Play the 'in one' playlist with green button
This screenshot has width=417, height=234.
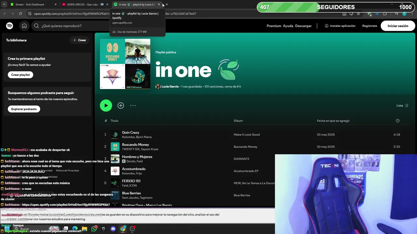point(106,105)
